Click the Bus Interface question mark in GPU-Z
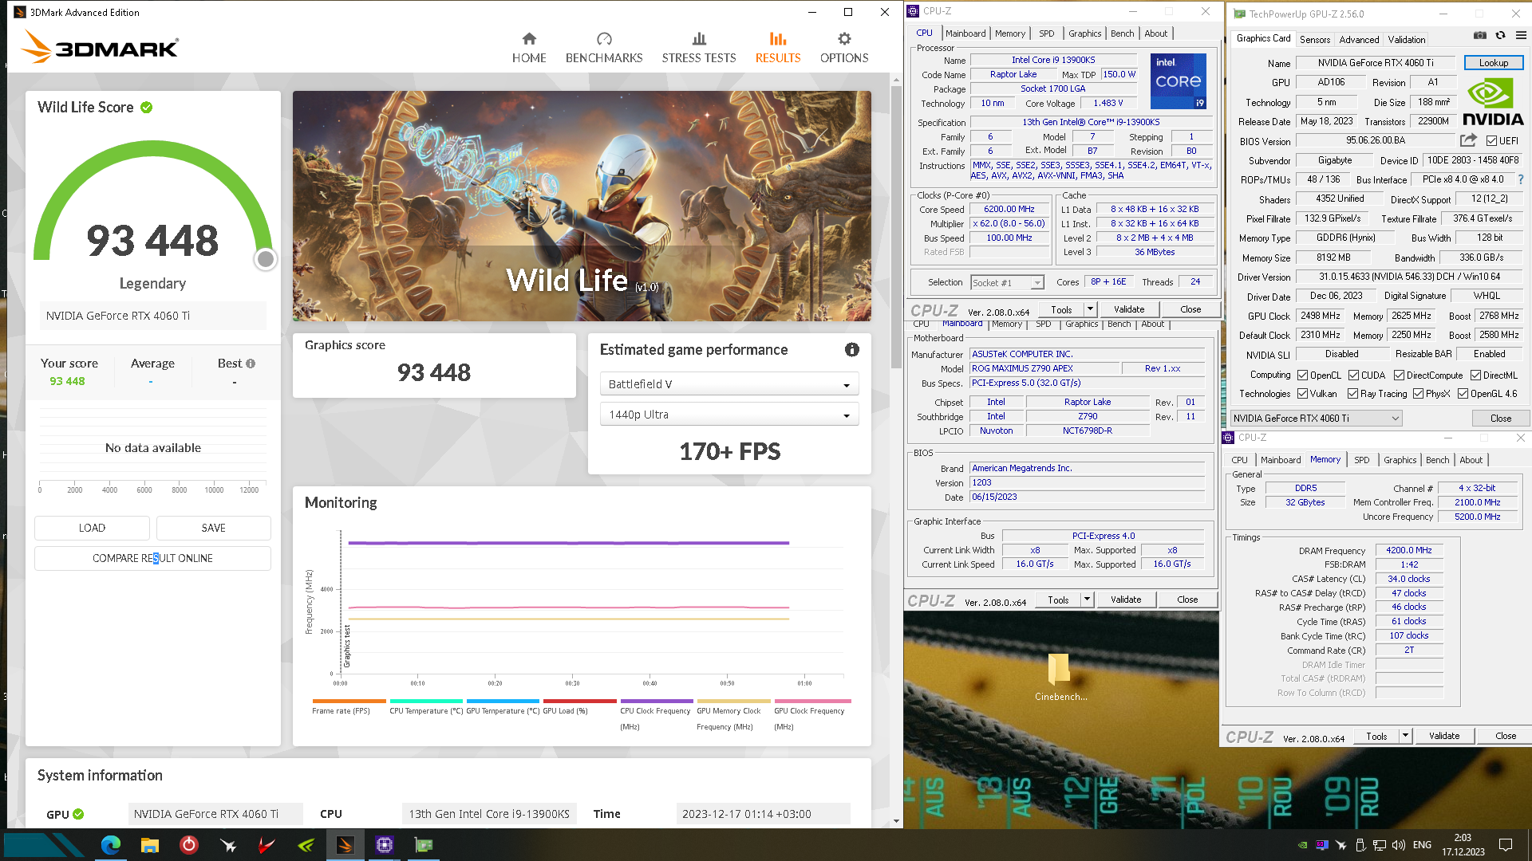The image size is (1532, 861). tap(1521, 179)
